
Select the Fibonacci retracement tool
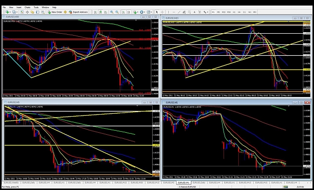point(189,12)
